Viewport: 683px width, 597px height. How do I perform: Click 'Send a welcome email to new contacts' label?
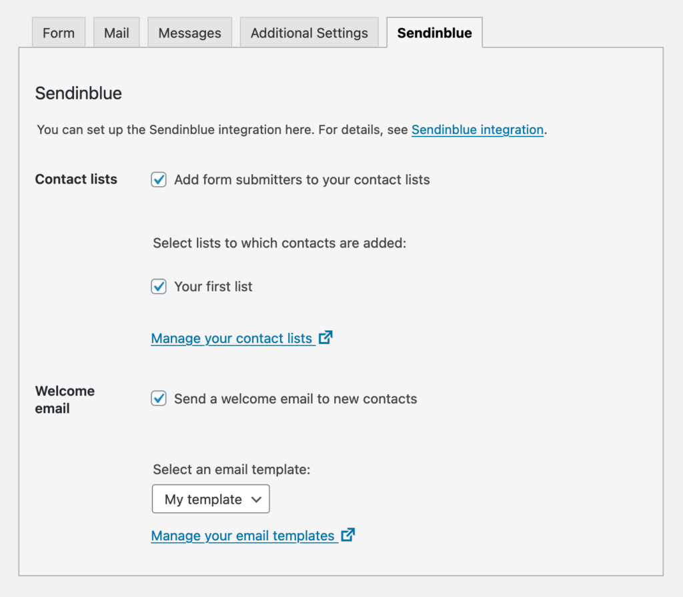tap(295, 399)
